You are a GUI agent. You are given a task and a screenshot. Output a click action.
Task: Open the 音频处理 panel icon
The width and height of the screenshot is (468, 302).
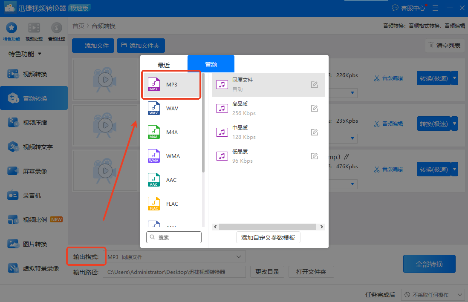pos(56,31)
